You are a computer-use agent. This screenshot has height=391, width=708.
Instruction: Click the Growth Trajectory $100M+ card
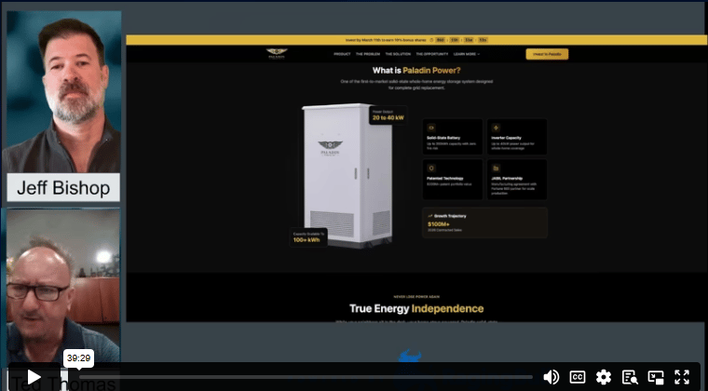[485, 222]
